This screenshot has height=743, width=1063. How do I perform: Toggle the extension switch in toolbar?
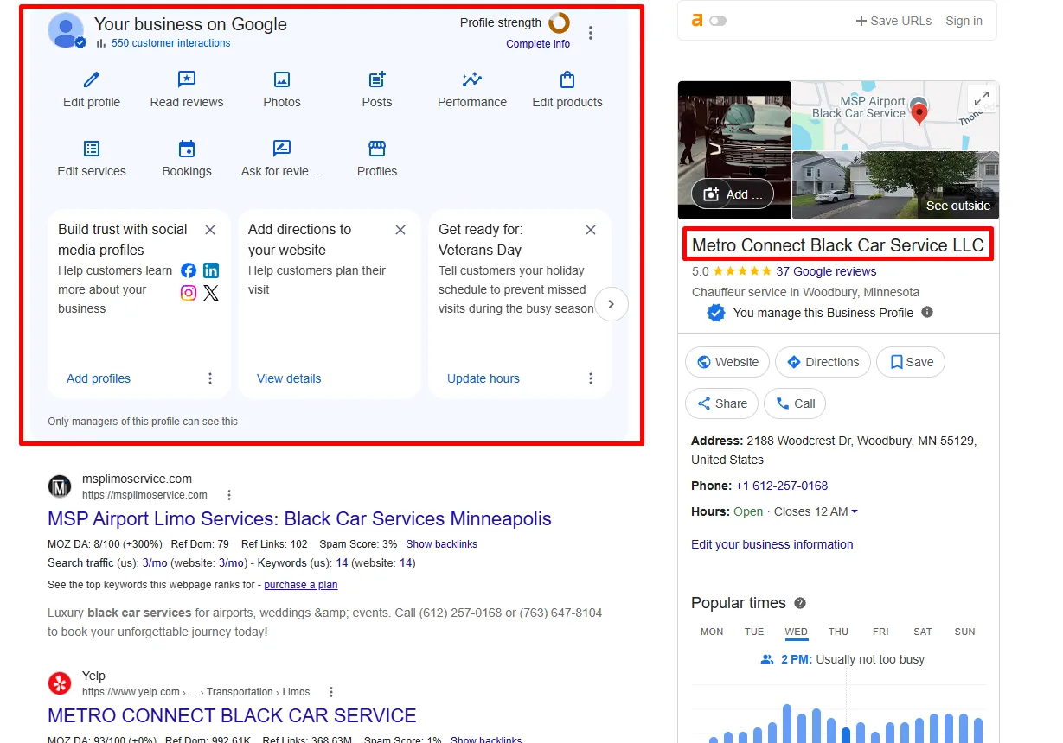coord(718,21)
